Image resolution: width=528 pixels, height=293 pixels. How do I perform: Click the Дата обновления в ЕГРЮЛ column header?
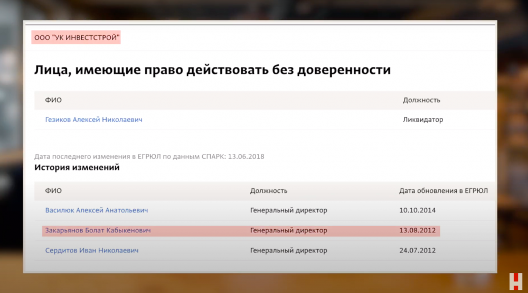coord(444,191)
